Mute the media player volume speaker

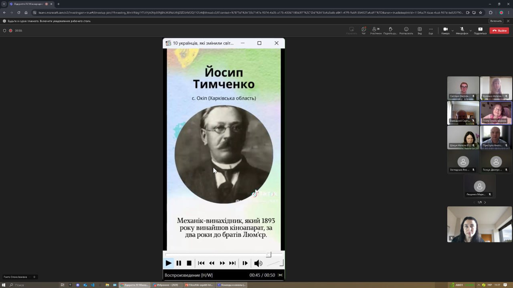(x=258, y=263)
